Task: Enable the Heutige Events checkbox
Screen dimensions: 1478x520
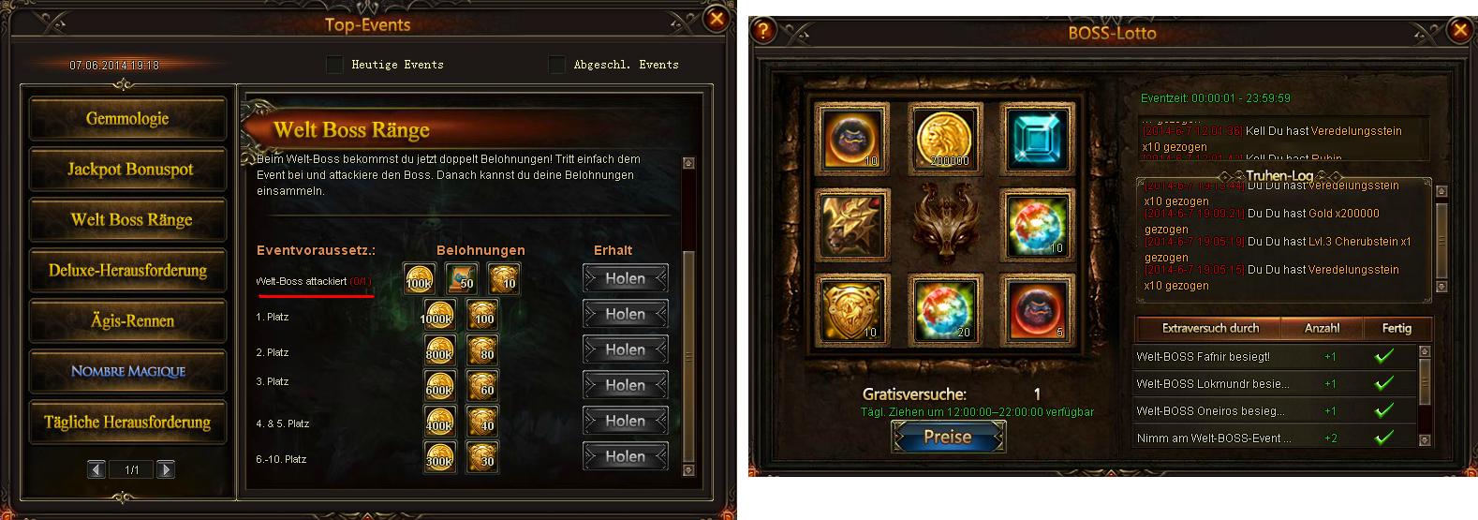Action: [334, 65]
